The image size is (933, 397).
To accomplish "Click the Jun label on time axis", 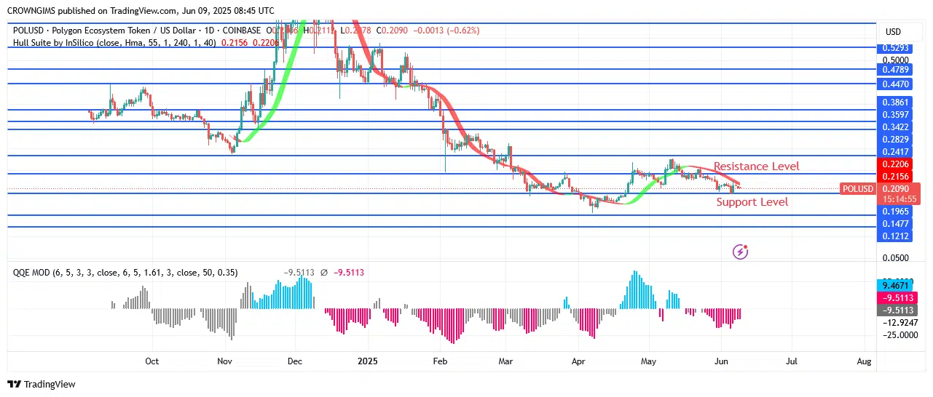I will pos(720,361).
